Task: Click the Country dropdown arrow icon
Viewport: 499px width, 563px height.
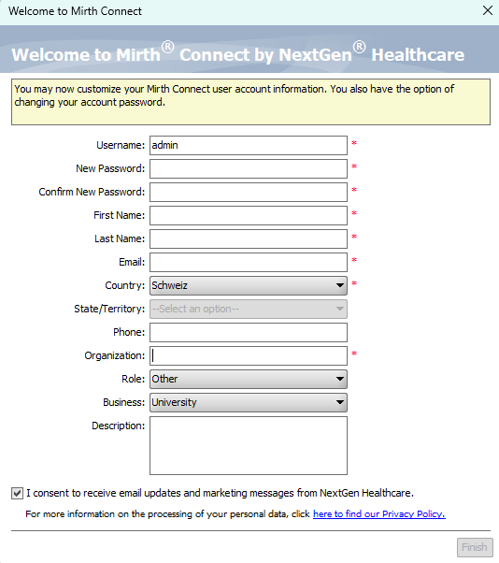Action: coord(340,285)
